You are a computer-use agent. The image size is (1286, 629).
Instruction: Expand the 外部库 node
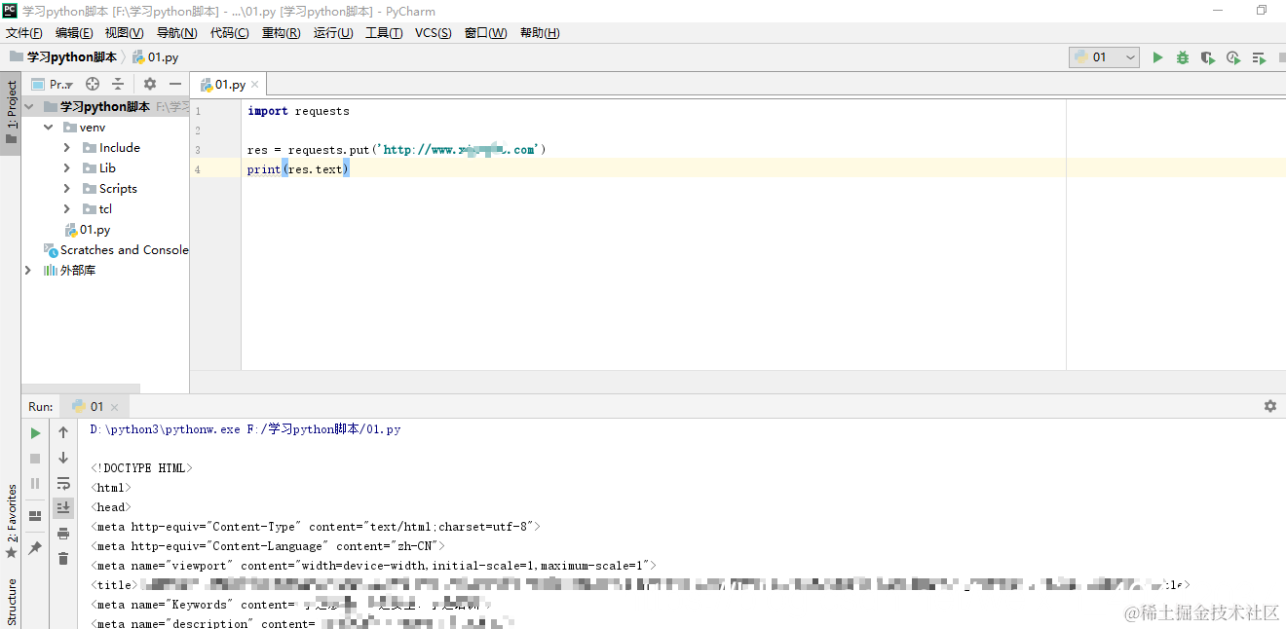[x=29, y=271]
